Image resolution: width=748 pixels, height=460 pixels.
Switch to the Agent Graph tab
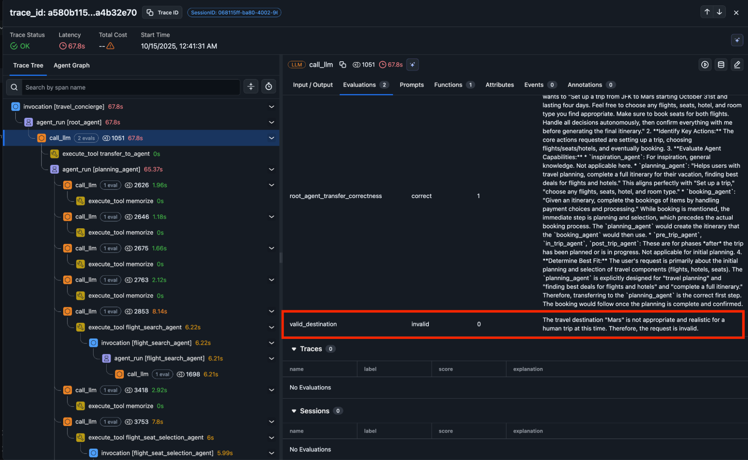[x=71, y=65]
